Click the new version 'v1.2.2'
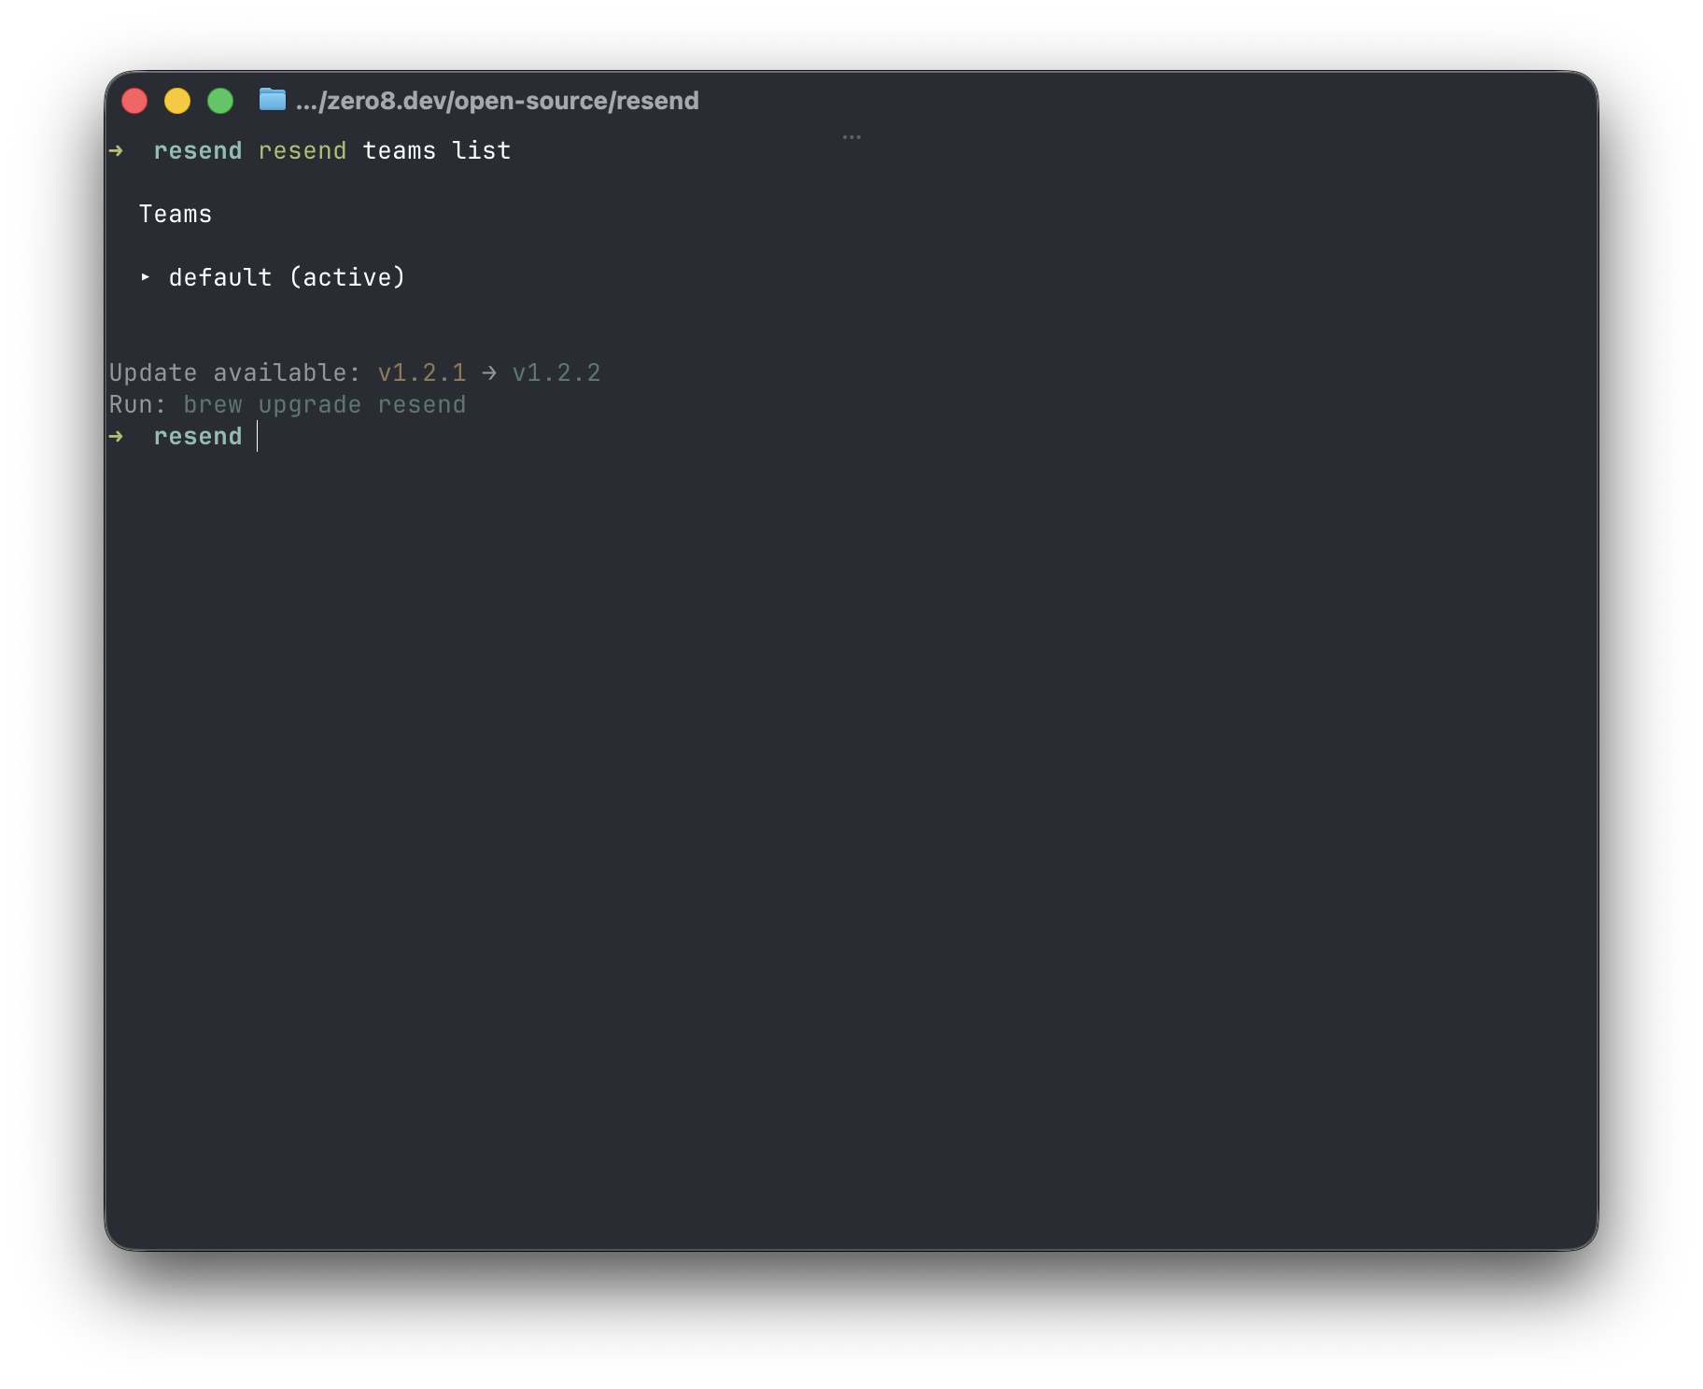This screenshot has width=1703, height=1389. (556, 372)
